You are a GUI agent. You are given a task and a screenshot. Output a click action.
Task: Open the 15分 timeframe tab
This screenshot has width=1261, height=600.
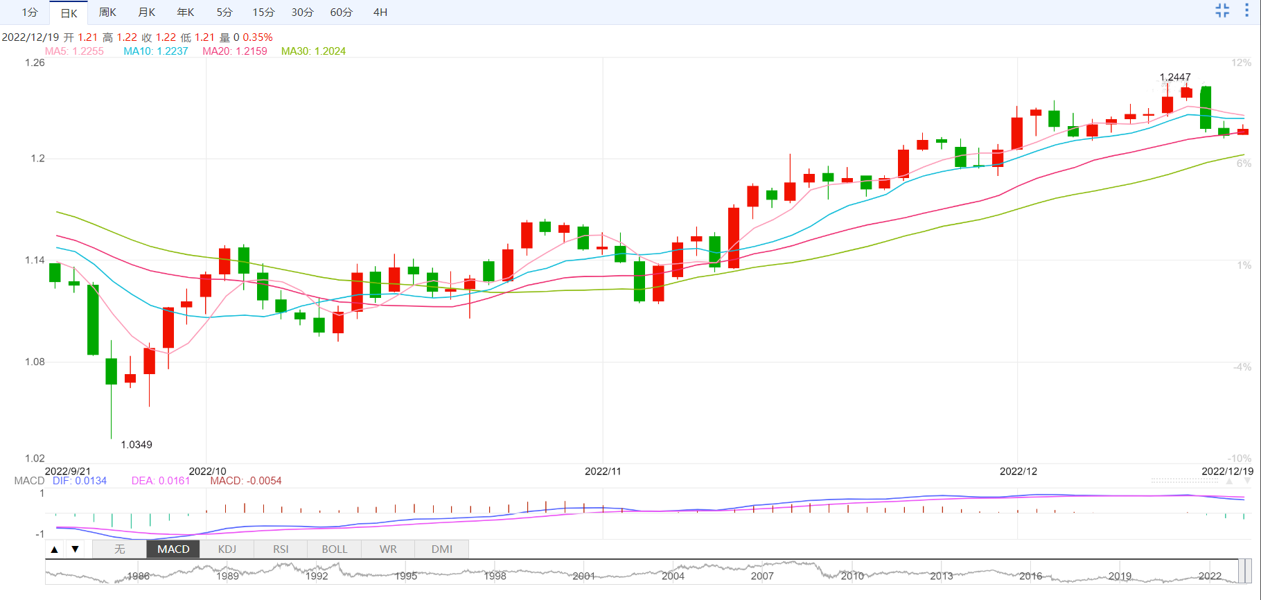point(263,12)
